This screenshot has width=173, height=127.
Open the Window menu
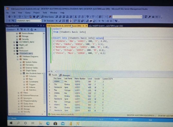point(54,13)
